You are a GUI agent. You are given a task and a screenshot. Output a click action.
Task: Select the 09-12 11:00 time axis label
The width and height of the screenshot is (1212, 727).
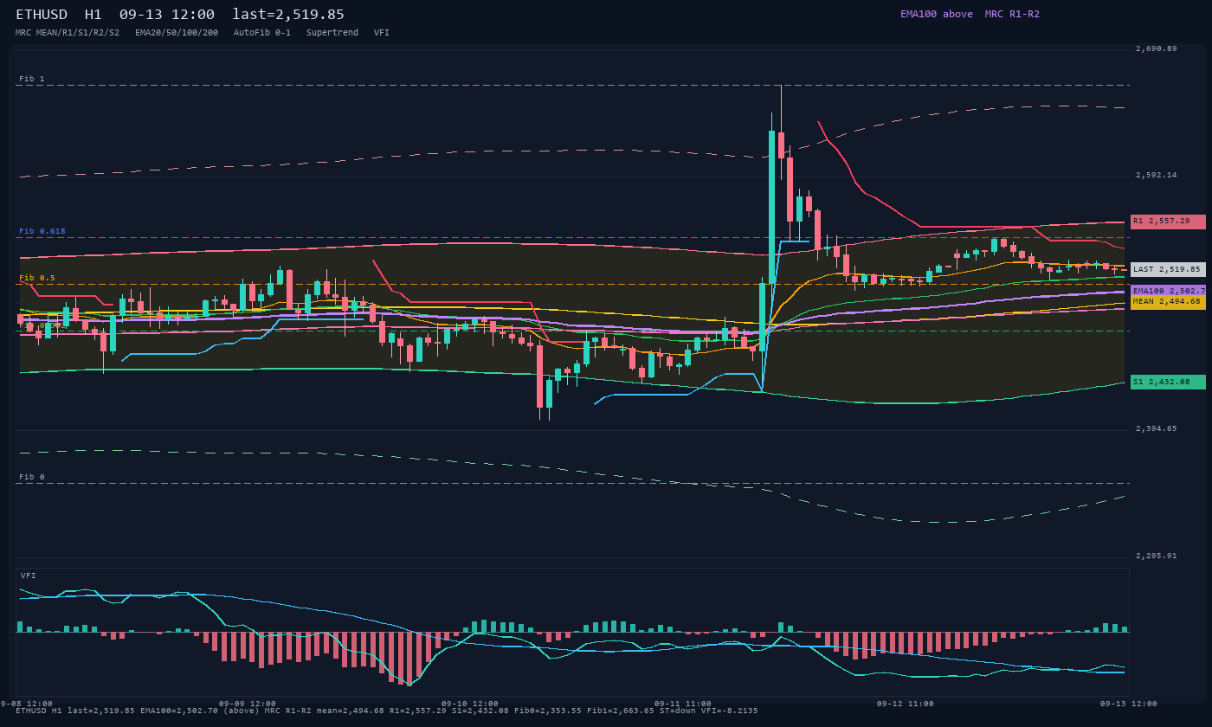[906, 704]
